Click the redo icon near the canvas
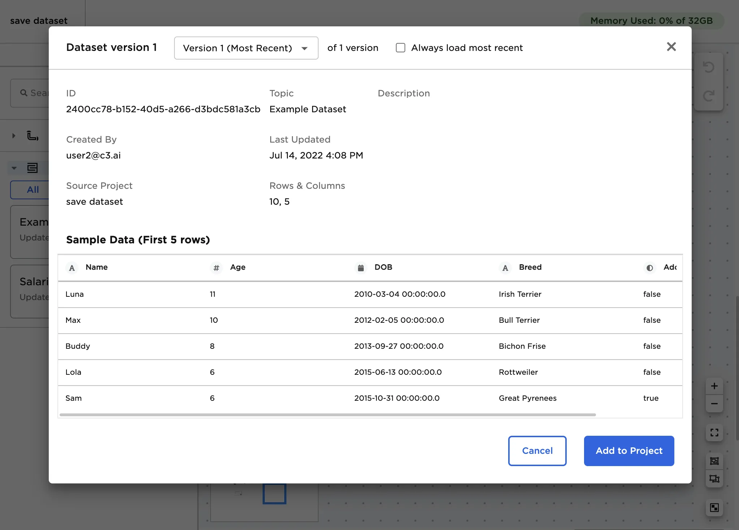The height and width of the screenshot is (530, 739). 709,95
